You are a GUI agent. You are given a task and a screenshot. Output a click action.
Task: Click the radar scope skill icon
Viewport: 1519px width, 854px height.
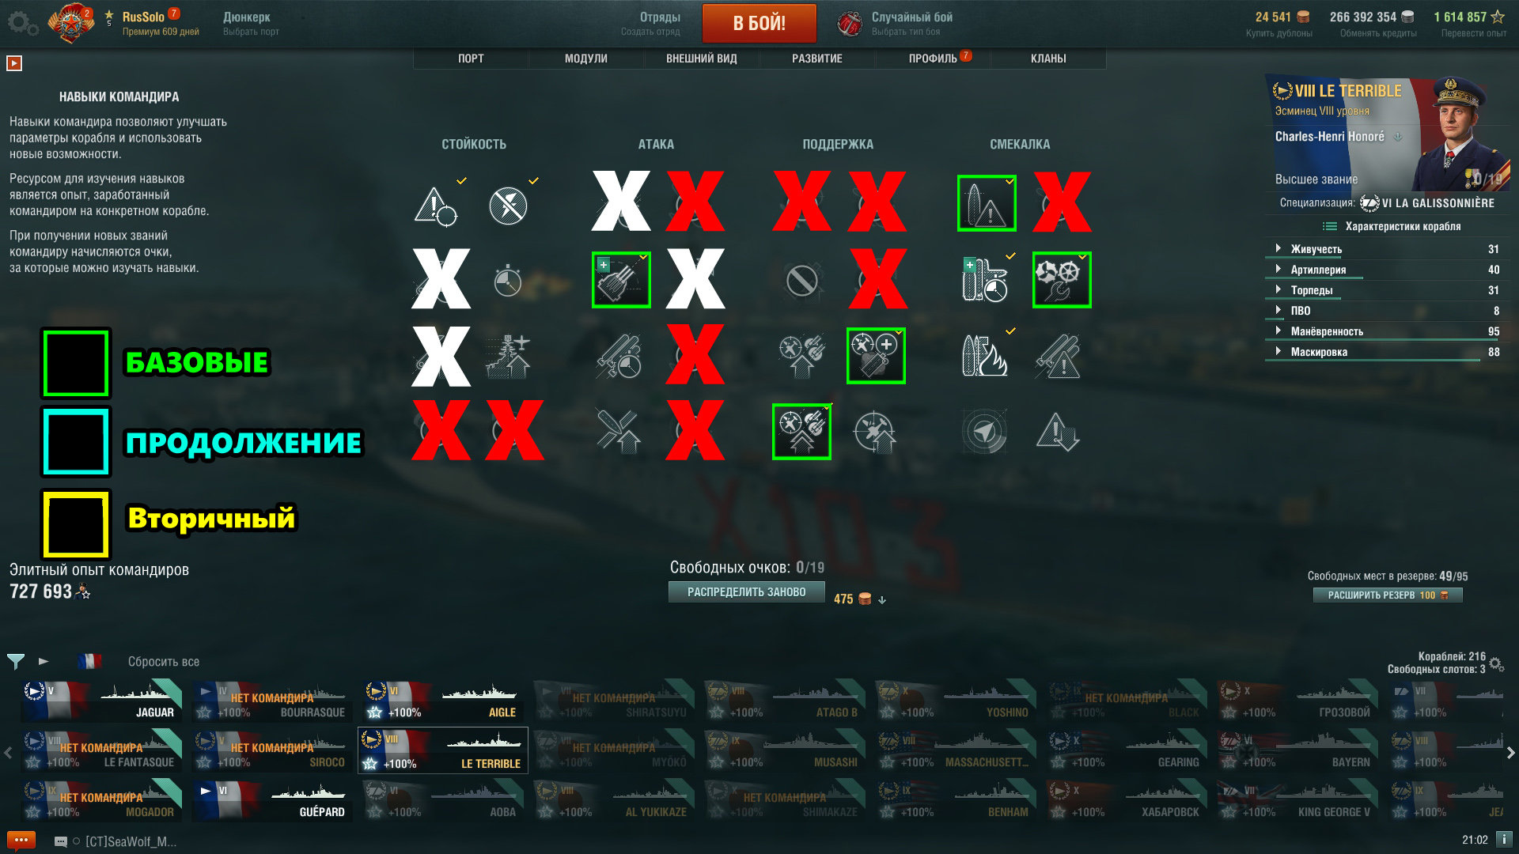pos(985,432)
